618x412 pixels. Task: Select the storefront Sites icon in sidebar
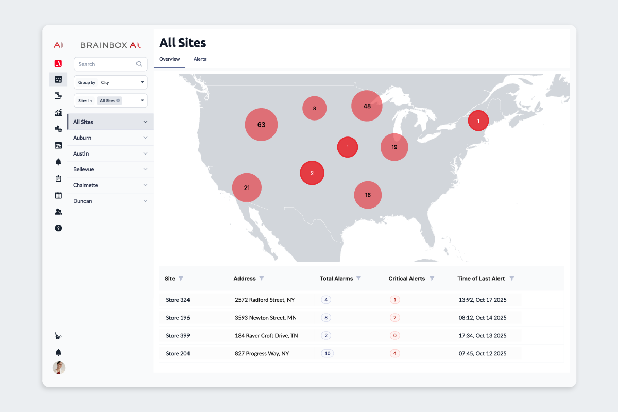pyautogui.click(x=58, y=79)
